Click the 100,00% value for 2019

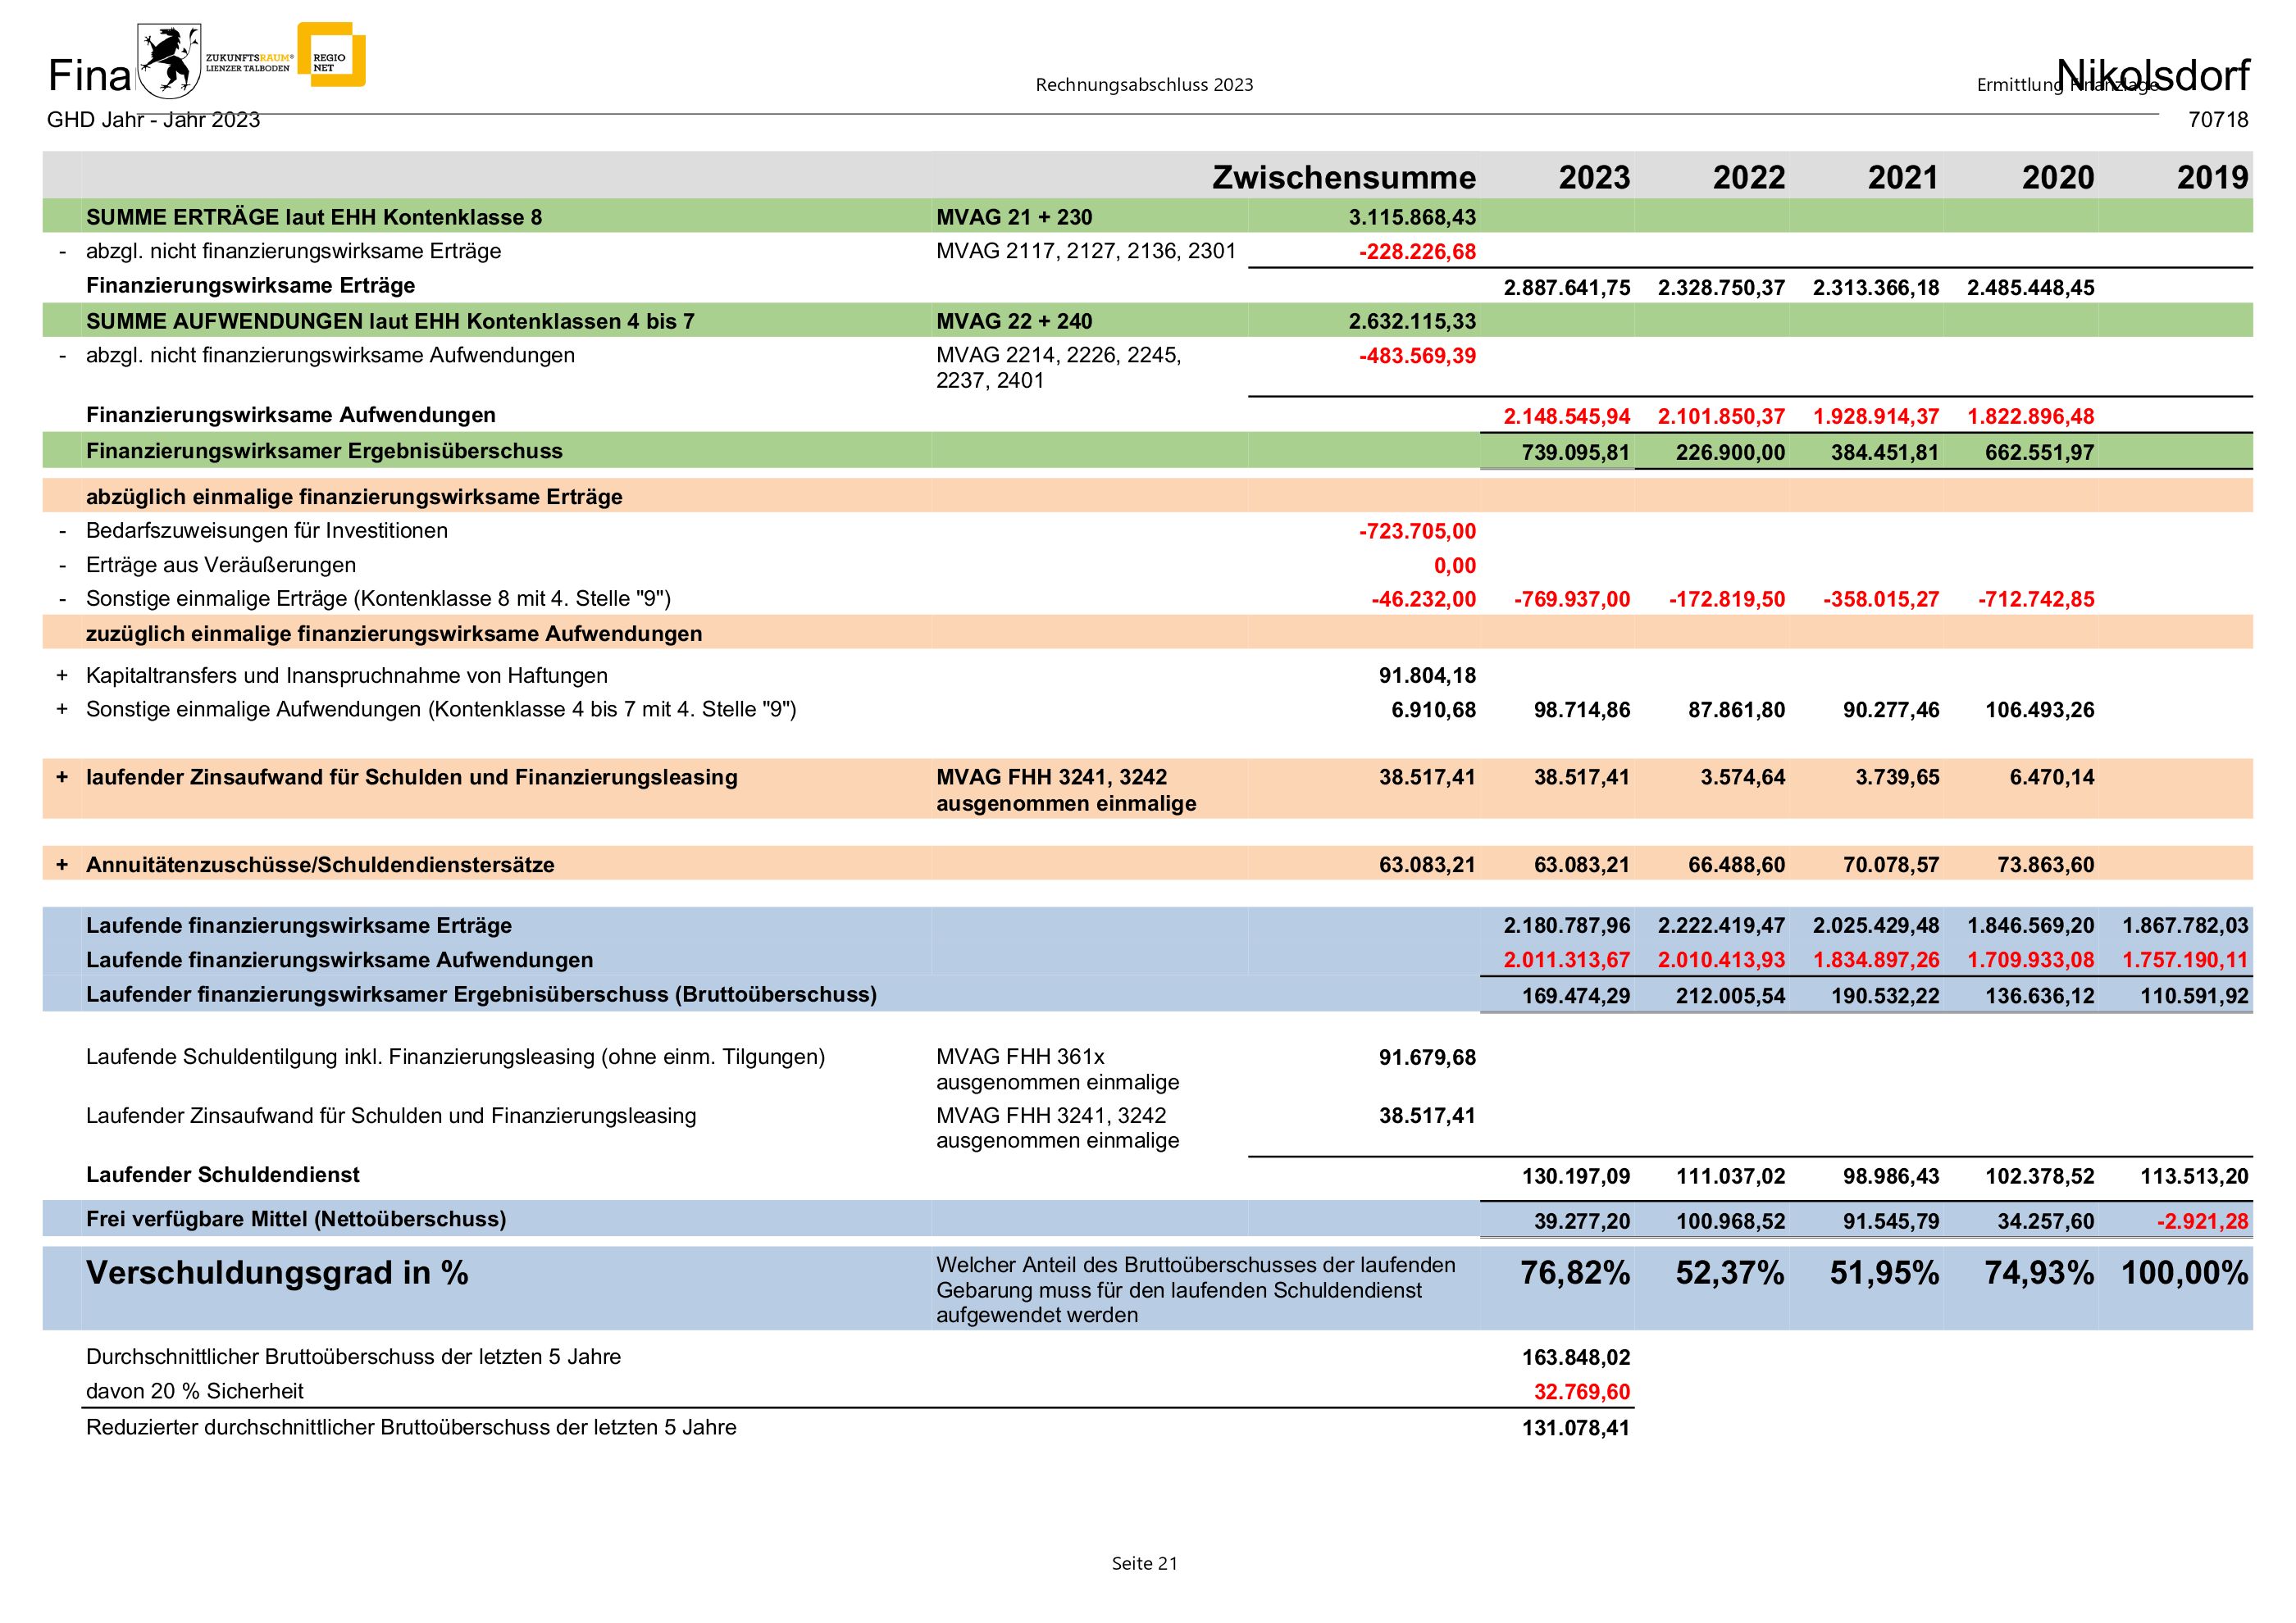pyautogui.click(x=2184, y=1273)
